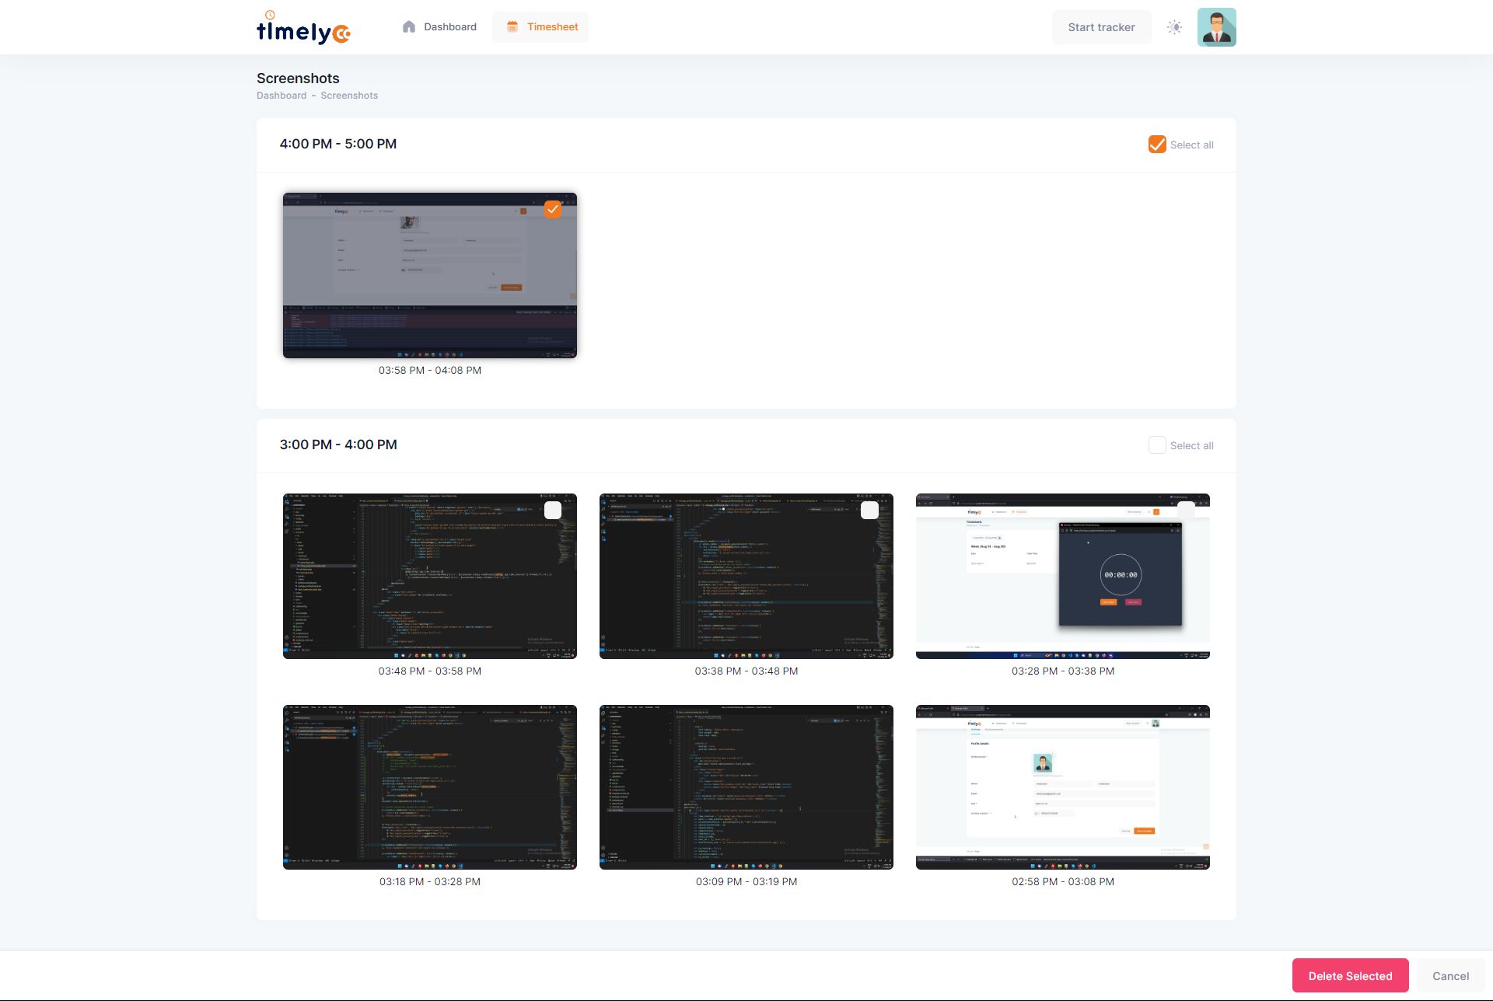The image size is (1493, 1001).
Task: Click the Delete Selected button
Action: [1350, 975]
